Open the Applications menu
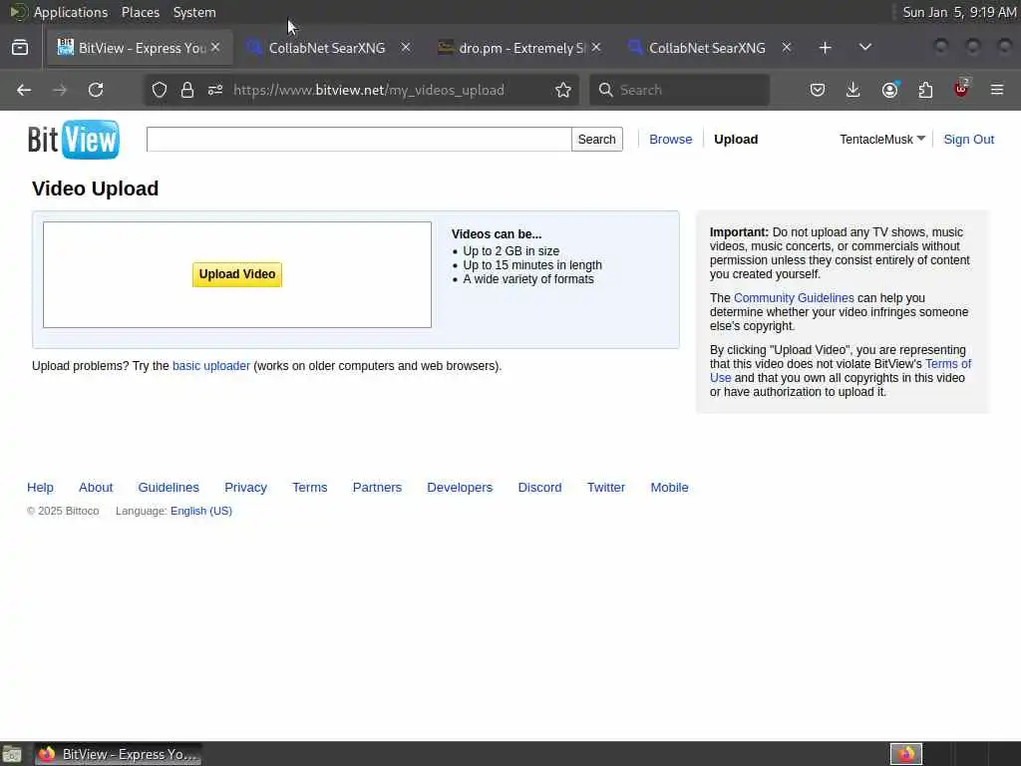Viewport: 1021px width, 766px height. tap(71, 12)
